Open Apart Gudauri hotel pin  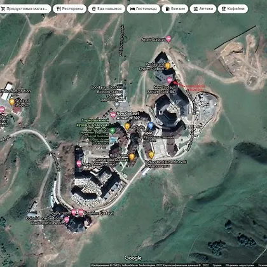click(168, 39)
